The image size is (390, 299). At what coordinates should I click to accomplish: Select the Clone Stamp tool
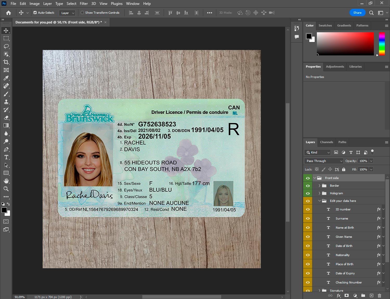tap(6, 102)
